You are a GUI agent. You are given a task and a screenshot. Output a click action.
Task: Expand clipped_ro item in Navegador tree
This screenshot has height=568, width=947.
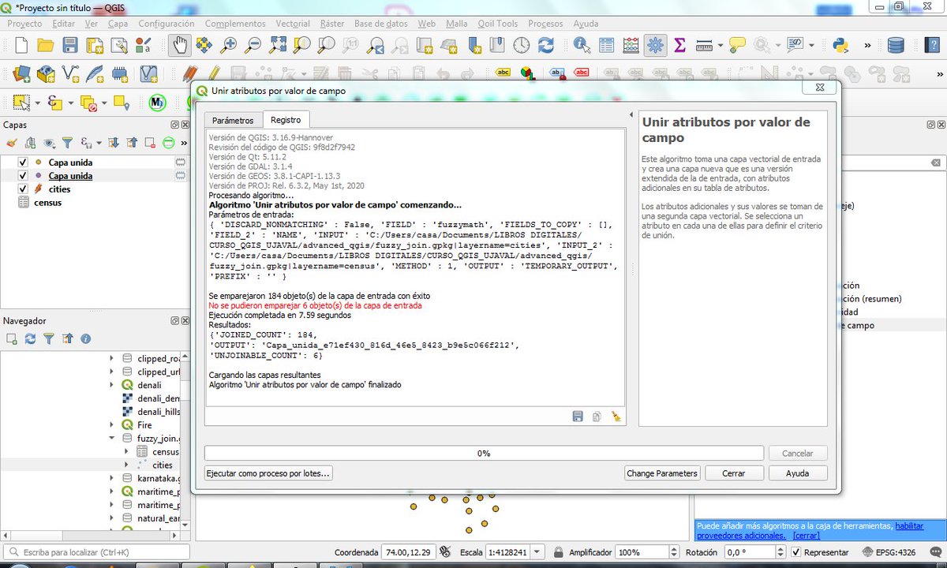(111, 358)
